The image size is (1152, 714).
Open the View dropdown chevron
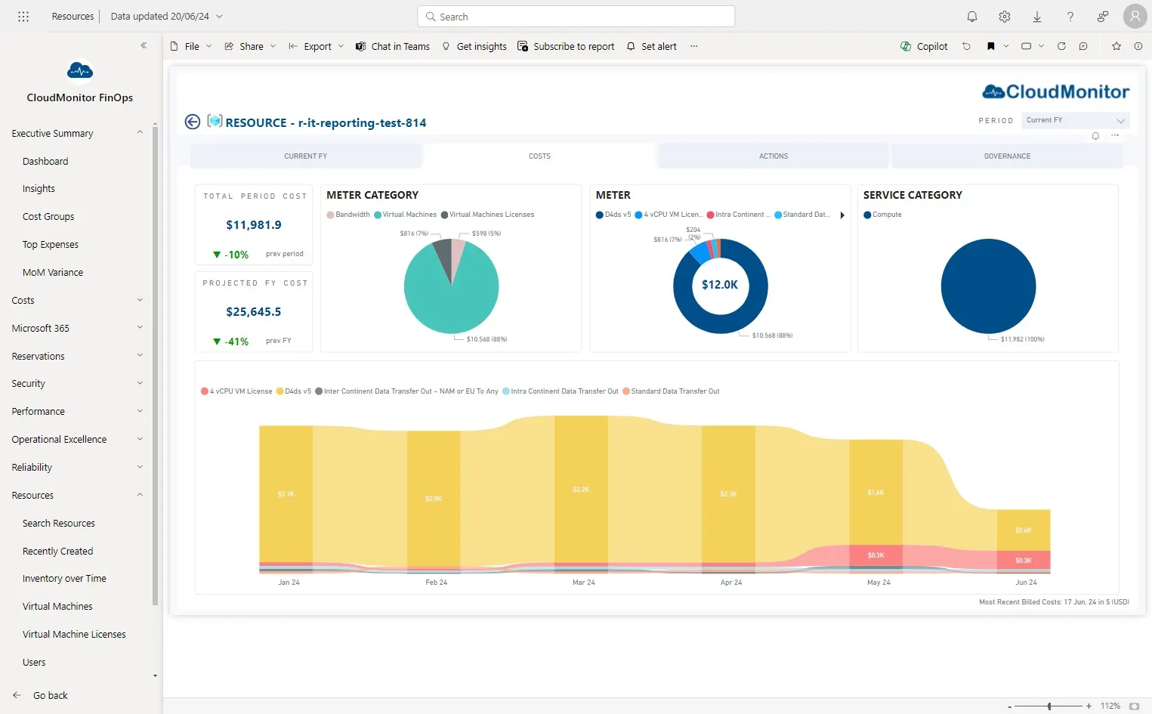(1041, 46)
